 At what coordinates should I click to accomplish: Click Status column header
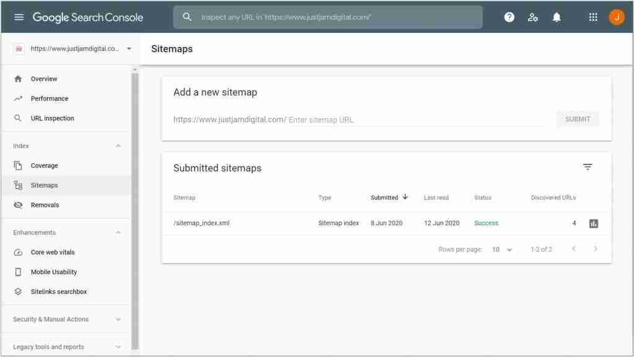coord(483,197)
